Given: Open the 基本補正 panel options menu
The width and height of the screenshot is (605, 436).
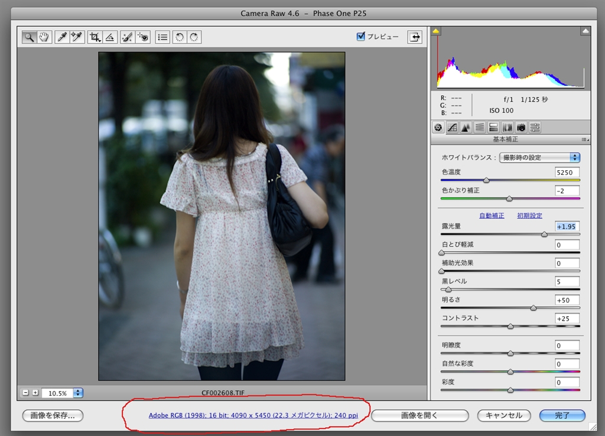Looking at the screenshot, I should (x=586, y=139).
